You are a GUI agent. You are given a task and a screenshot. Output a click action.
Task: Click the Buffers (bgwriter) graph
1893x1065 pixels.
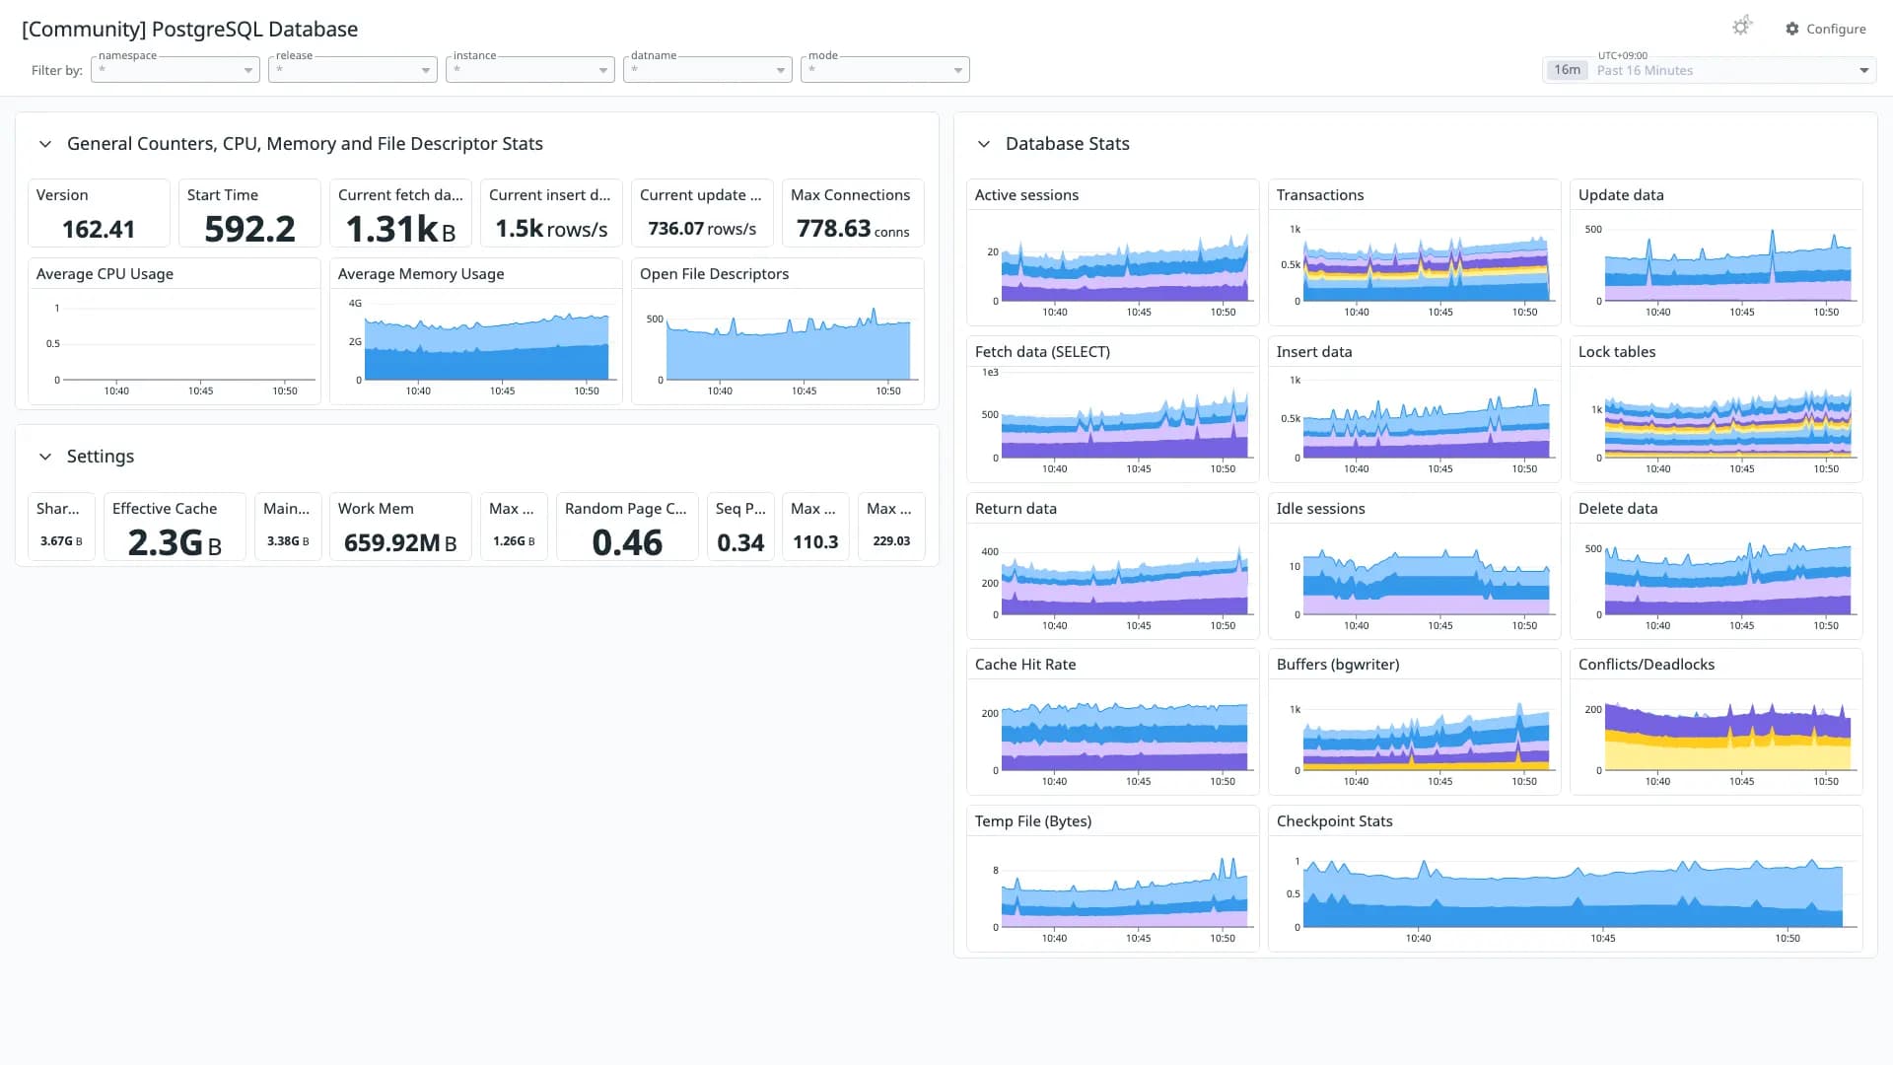click(1415, 736)
